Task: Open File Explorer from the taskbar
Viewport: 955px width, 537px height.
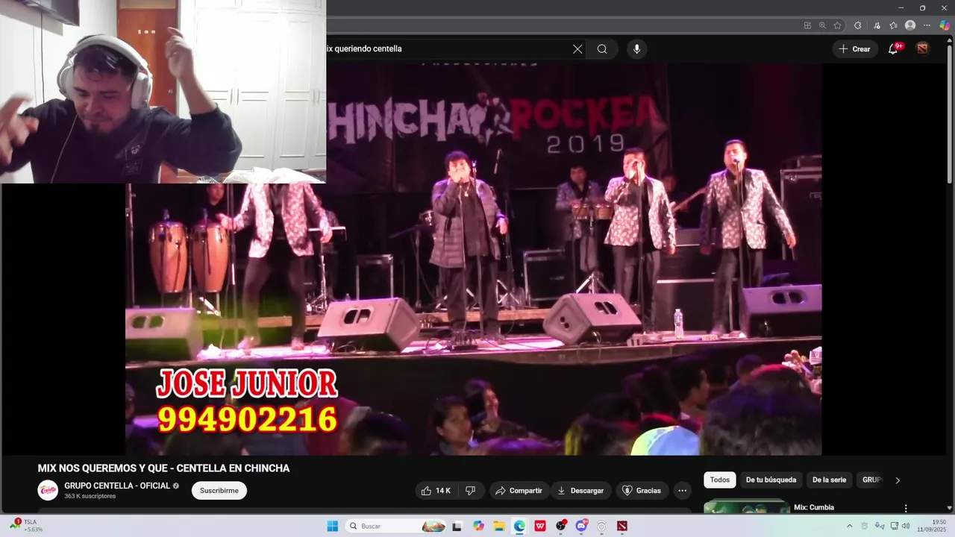Action: click(x=498, y=526)
